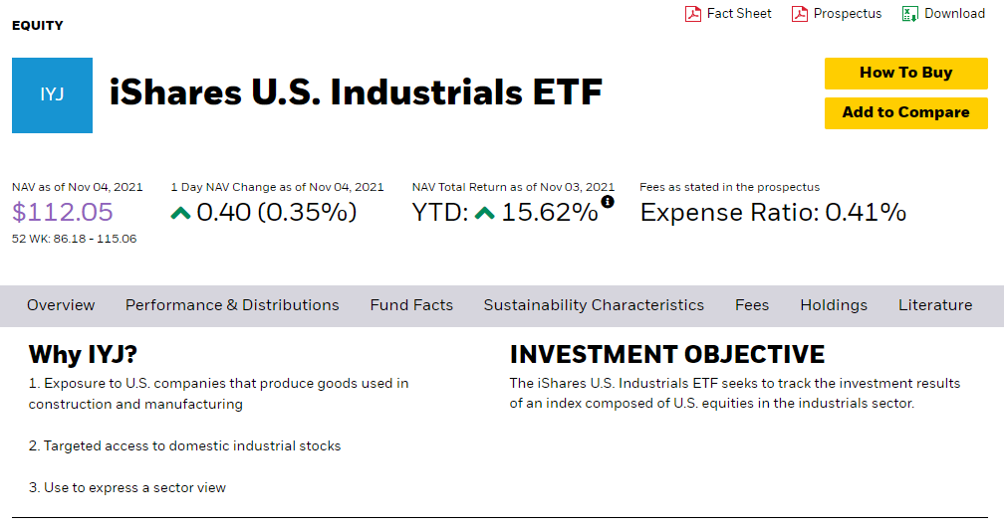Click the Prospectus PDF icon
Screen dimensions: 1004x527
799,14
